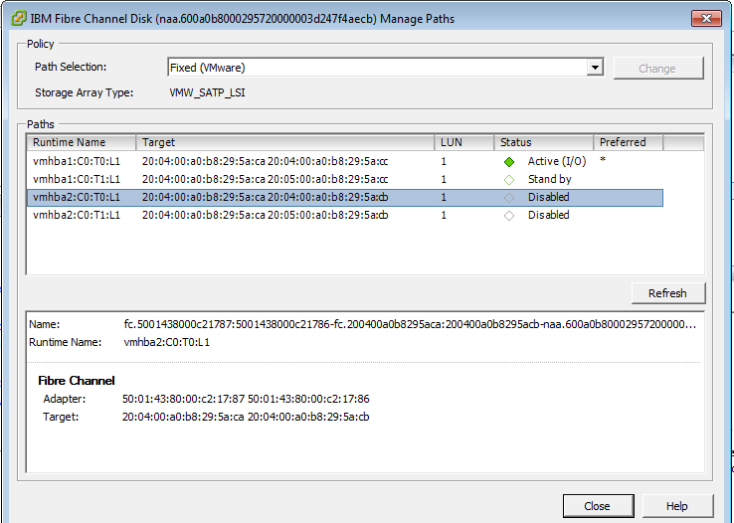Close the Manage Paths dialog window

pos(706,18)
